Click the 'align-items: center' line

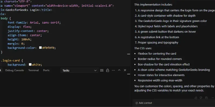25,35
